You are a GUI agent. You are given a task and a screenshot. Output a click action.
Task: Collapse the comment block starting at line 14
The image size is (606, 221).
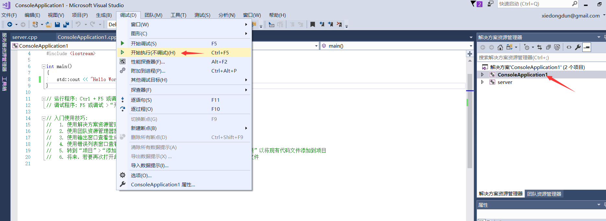pos(43,118)
